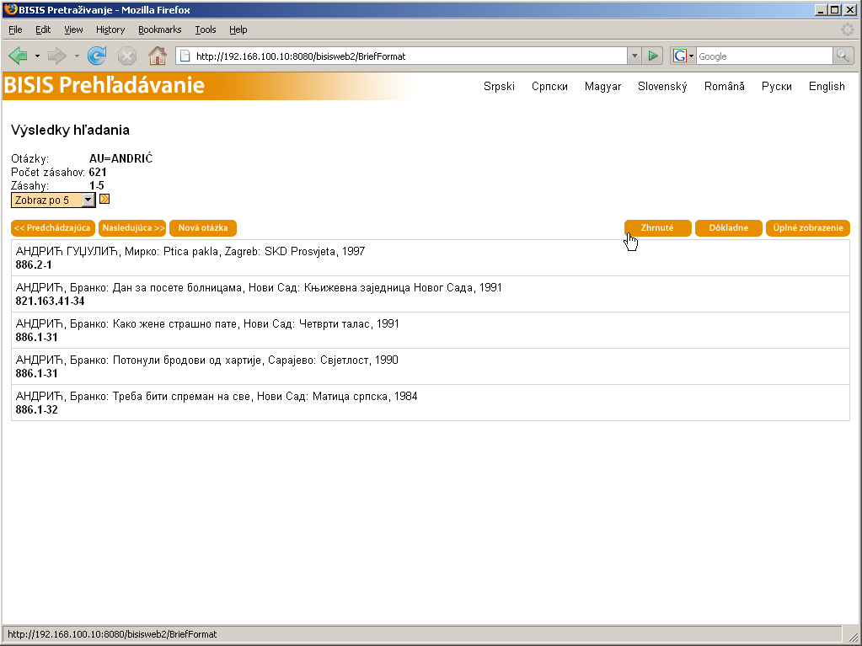
Task: Go to the Home page icon
Action: tap(157, 56)
